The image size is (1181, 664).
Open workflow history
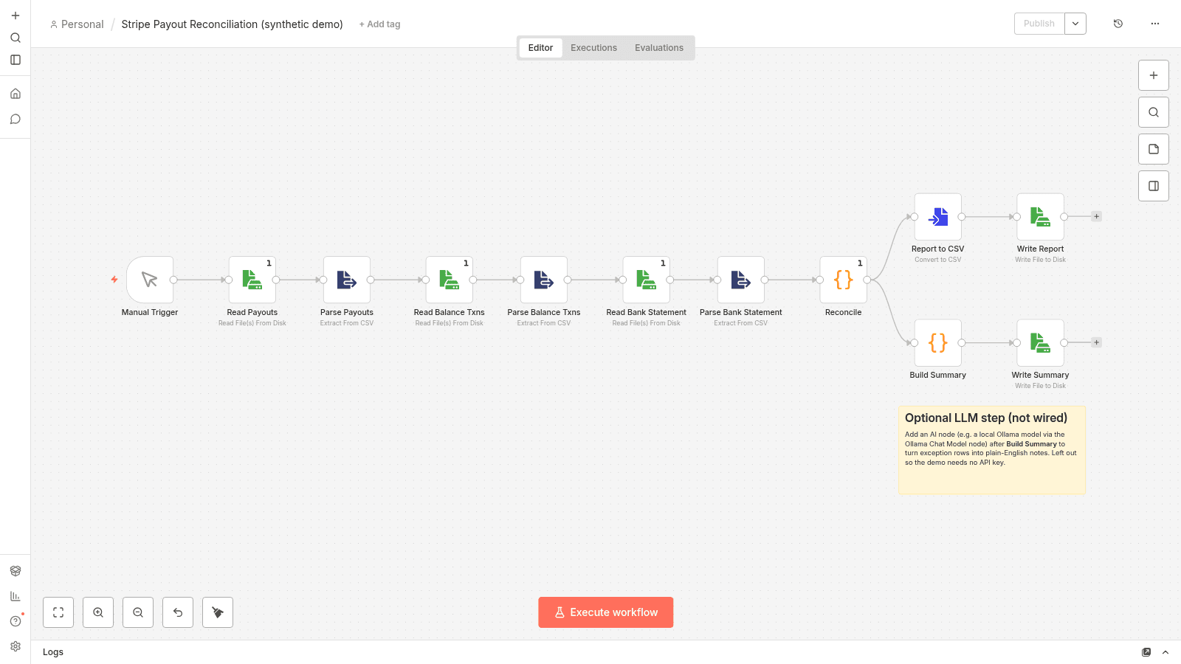coord(1118,24)
